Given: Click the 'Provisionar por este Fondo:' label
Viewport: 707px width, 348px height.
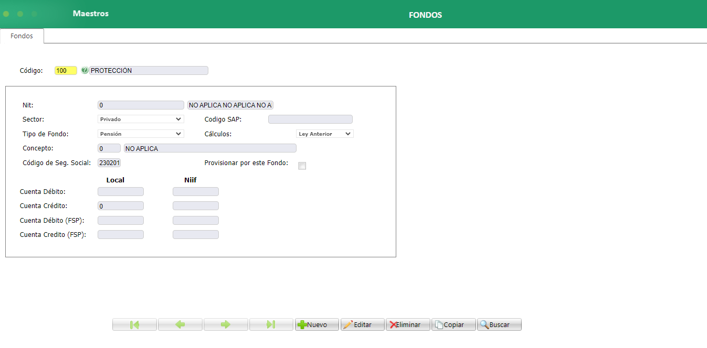Looking at the screenshot, I should (x=246, y=163).
